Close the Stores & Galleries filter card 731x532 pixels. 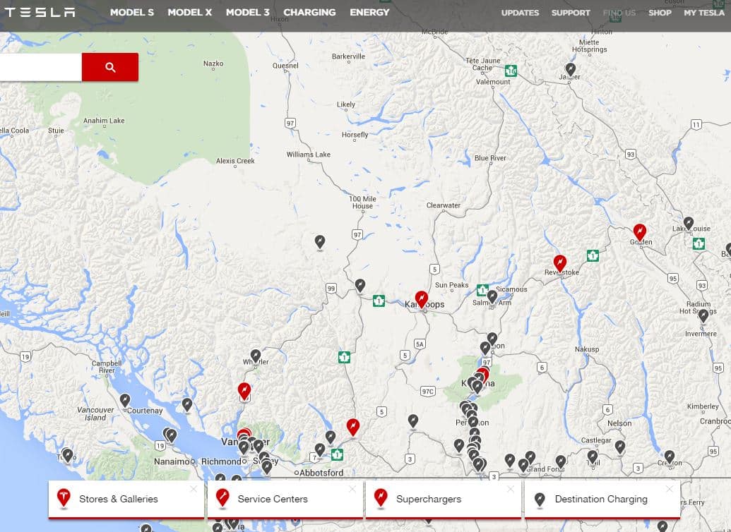point(194,489)
